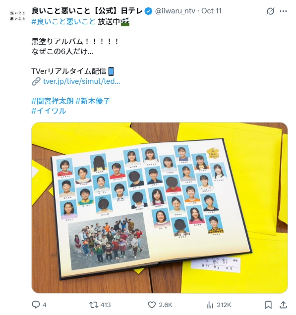Open the three-dot more options menu
This screenshot has width=296, height=315.
[x=283, y=11]
